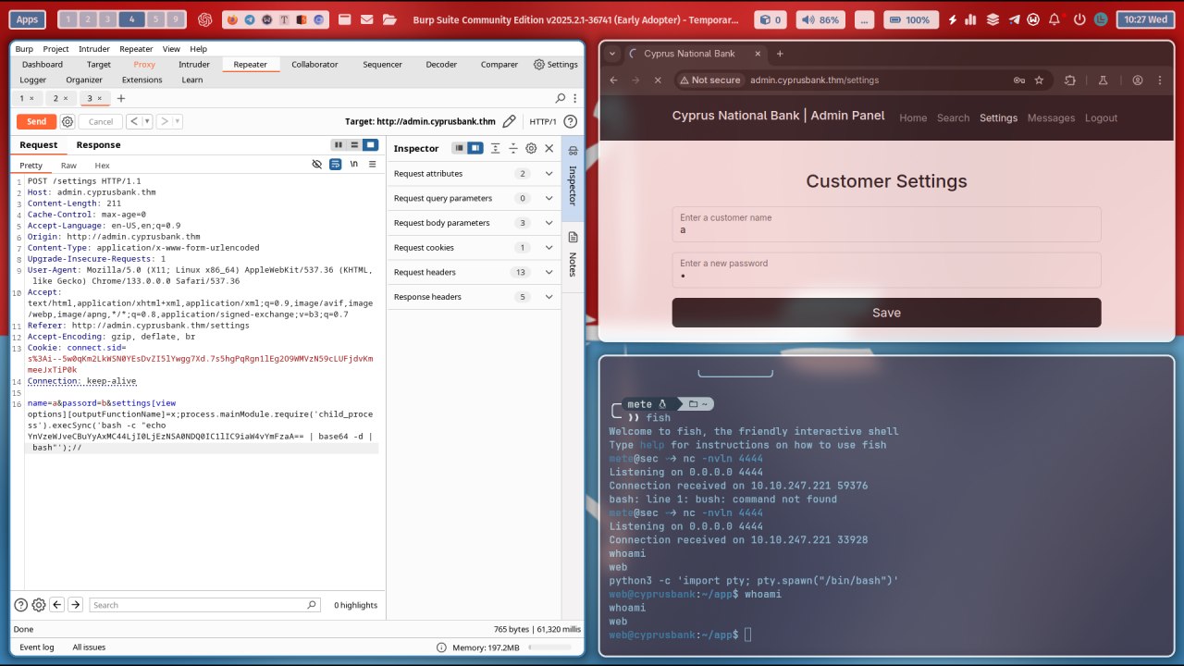Click memory usage progress bar
Image resolution: width=1184 pixels, height=666 pixels.
pos(549,647)
